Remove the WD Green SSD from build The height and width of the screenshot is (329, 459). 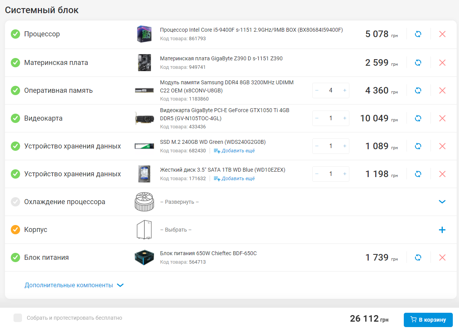pyautogui.click(x=442, y=146)
